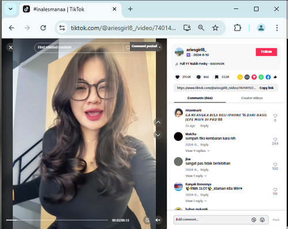Click the like heart icon showing 211.5K
288x229 pixels.
click(177, 77)
